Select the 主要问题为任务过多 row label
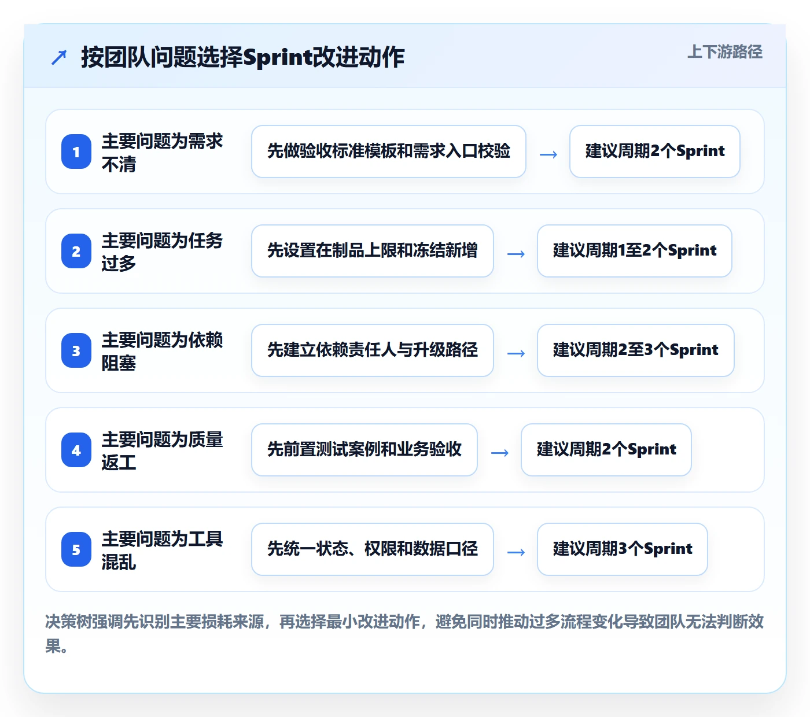Screen dimensions: 810x717 pyautogui.click(x=162, y=252)
